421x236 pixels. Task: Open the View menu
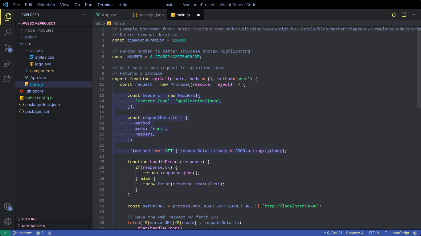[x=65, y=5]
